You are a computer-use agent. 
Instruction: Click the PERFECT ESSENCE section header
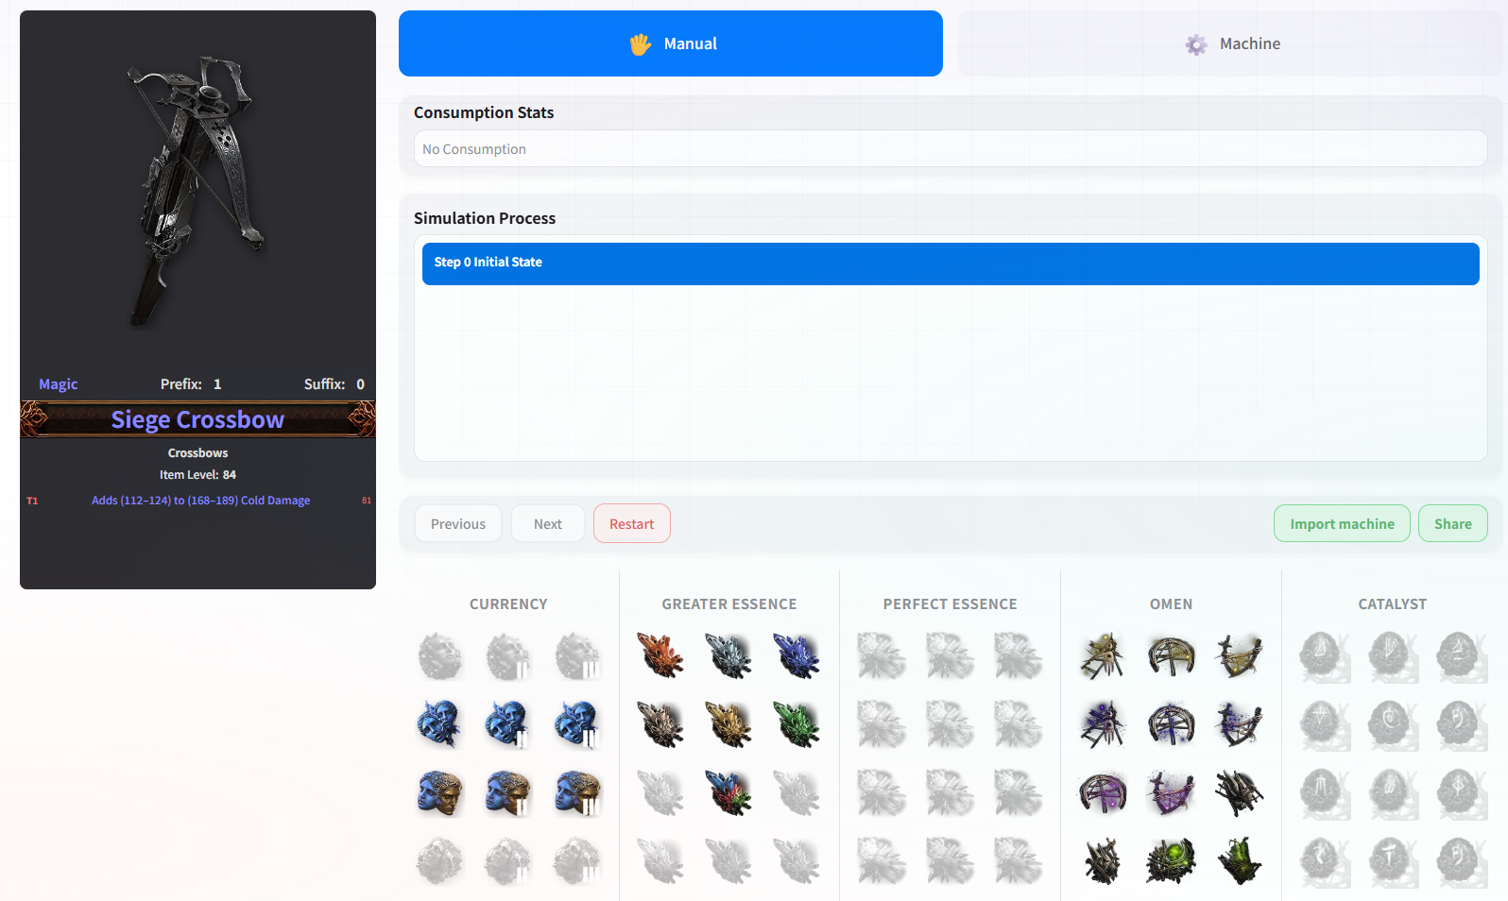951,604
